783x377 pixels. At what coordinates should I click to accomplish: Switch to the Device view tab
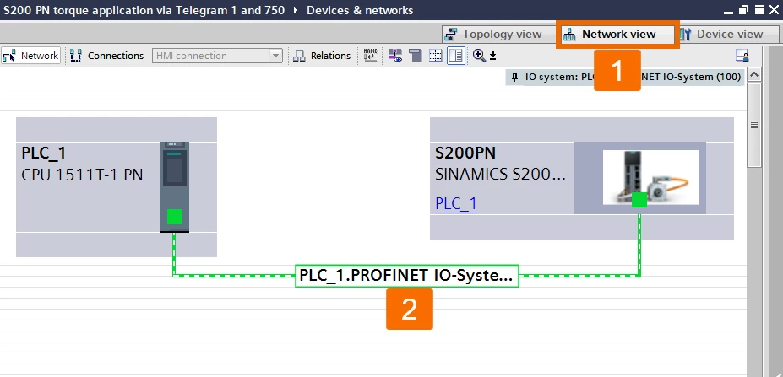(x=729, y=35)
